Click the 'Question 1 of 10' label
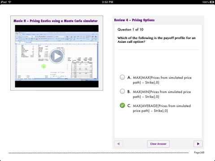The width and height of the screenshot is (215, 161). click(130, 30)
